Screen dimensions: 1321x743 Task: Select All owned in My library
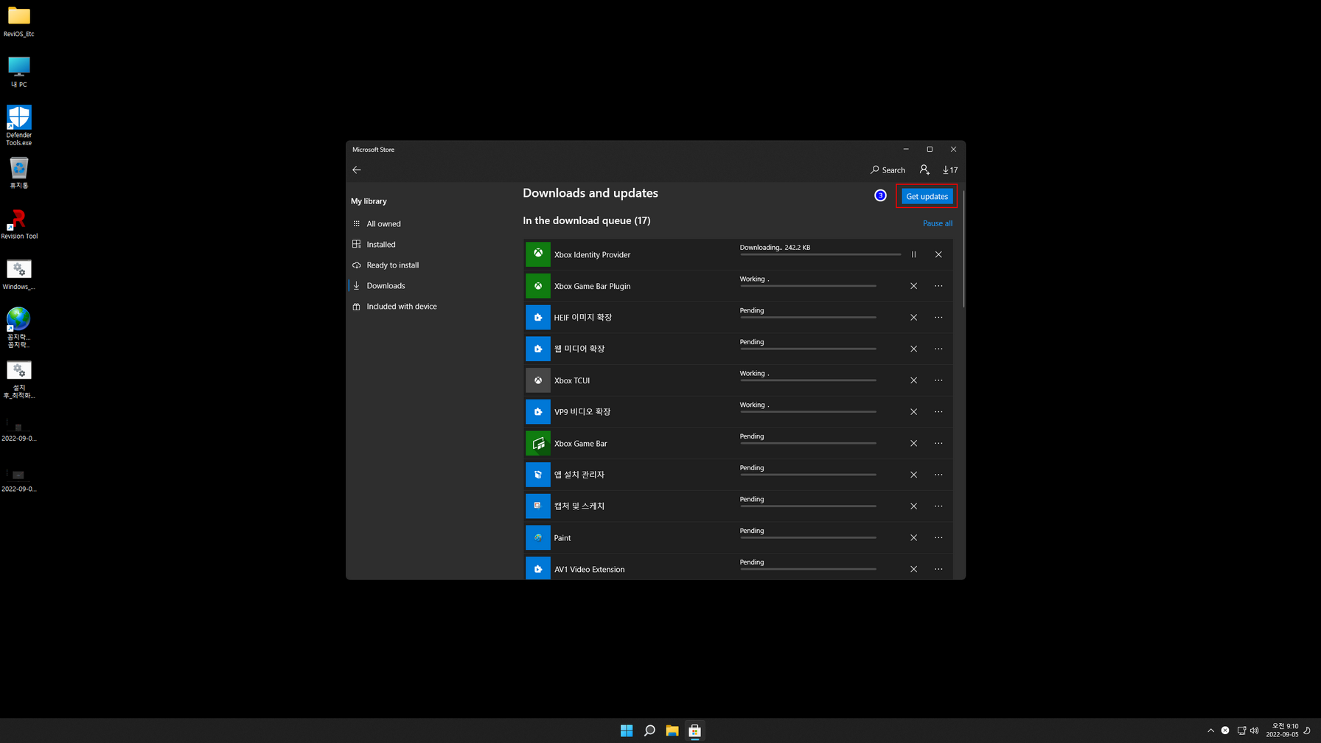tap(383, 223)
